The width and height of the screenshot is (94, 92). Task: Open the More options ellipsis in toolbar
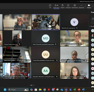(x=81, y=6)
